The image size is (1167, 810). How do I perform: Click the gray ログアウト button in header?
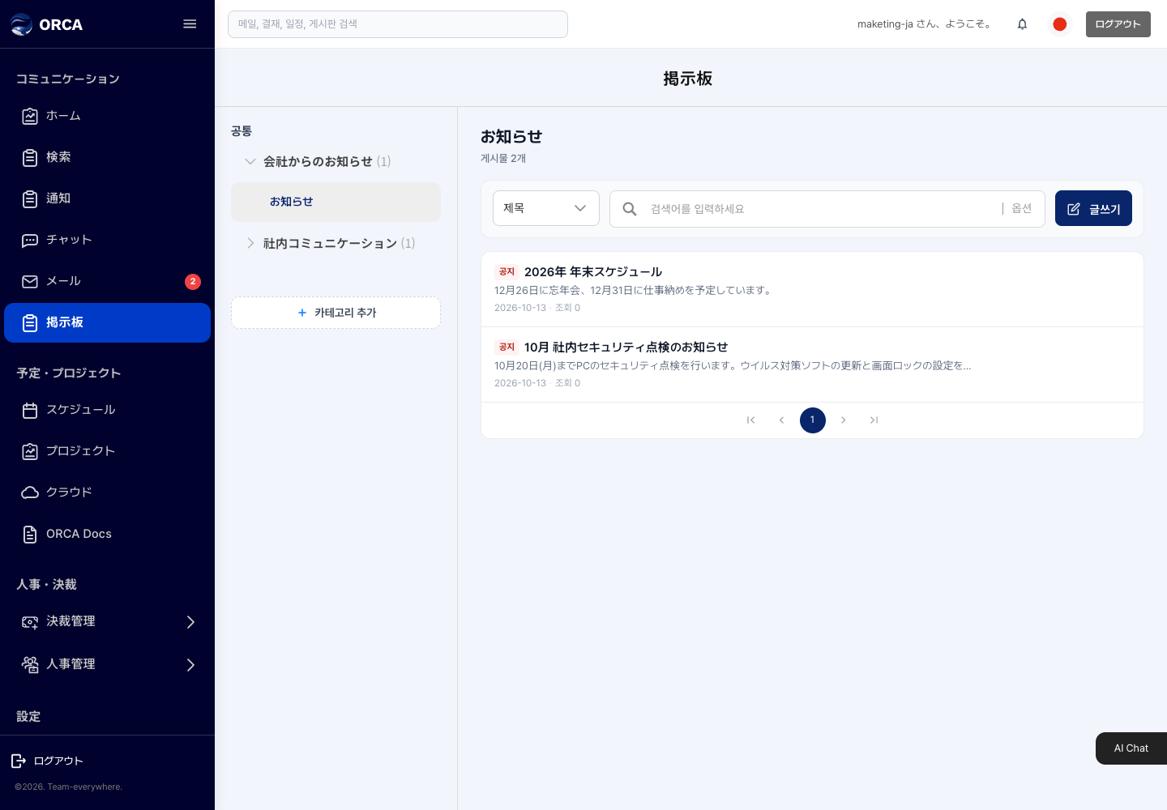pyautogui.click(x=1118, y=24)
